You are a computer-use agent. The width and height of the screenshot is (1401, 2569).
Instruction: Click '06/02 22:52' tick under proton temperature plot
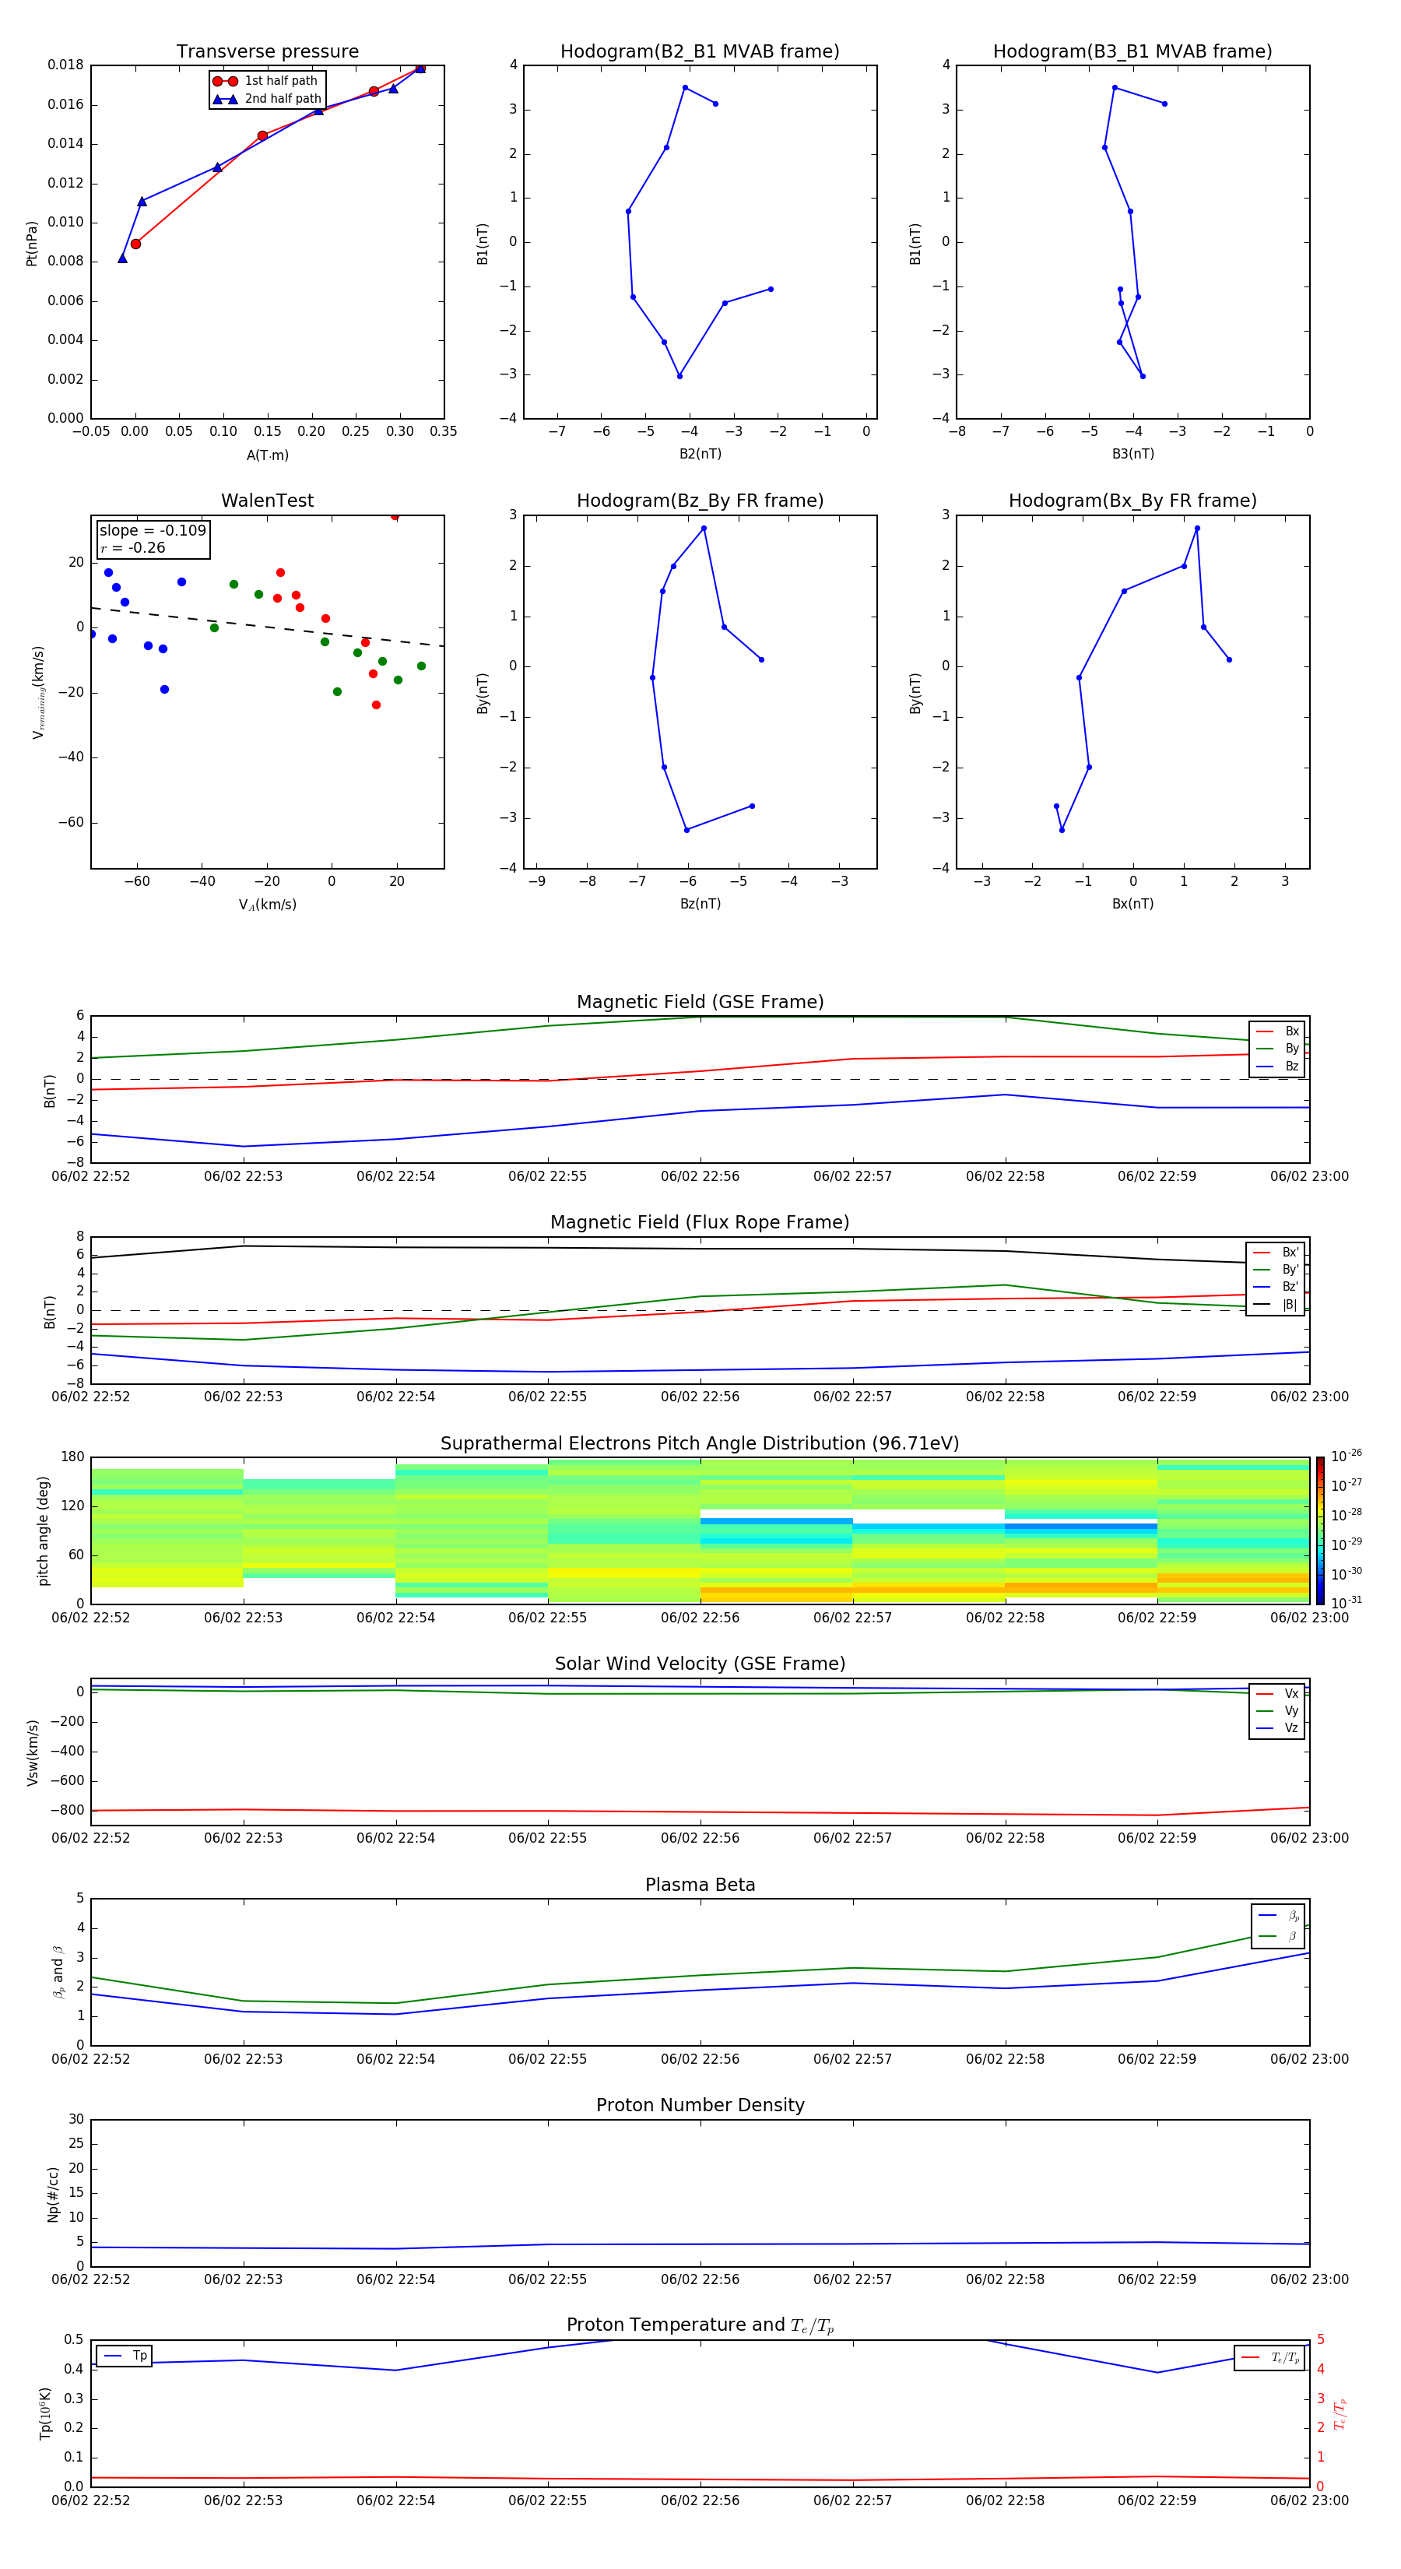coord(91,2500)
